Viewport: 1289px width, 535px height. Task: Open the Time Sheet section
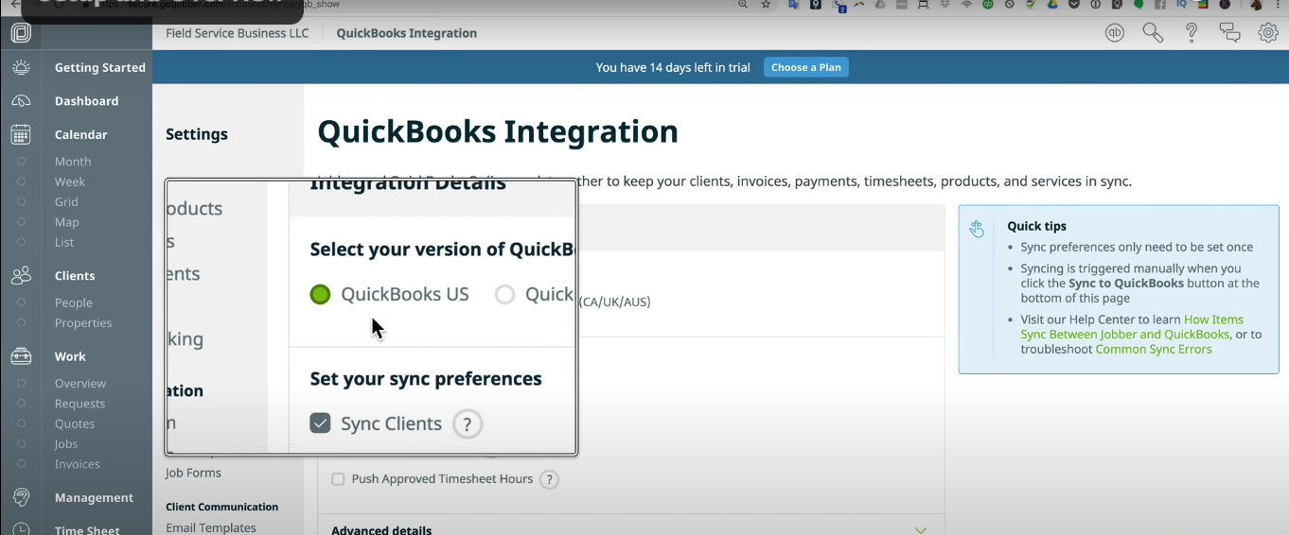click(x=87, y=529)
